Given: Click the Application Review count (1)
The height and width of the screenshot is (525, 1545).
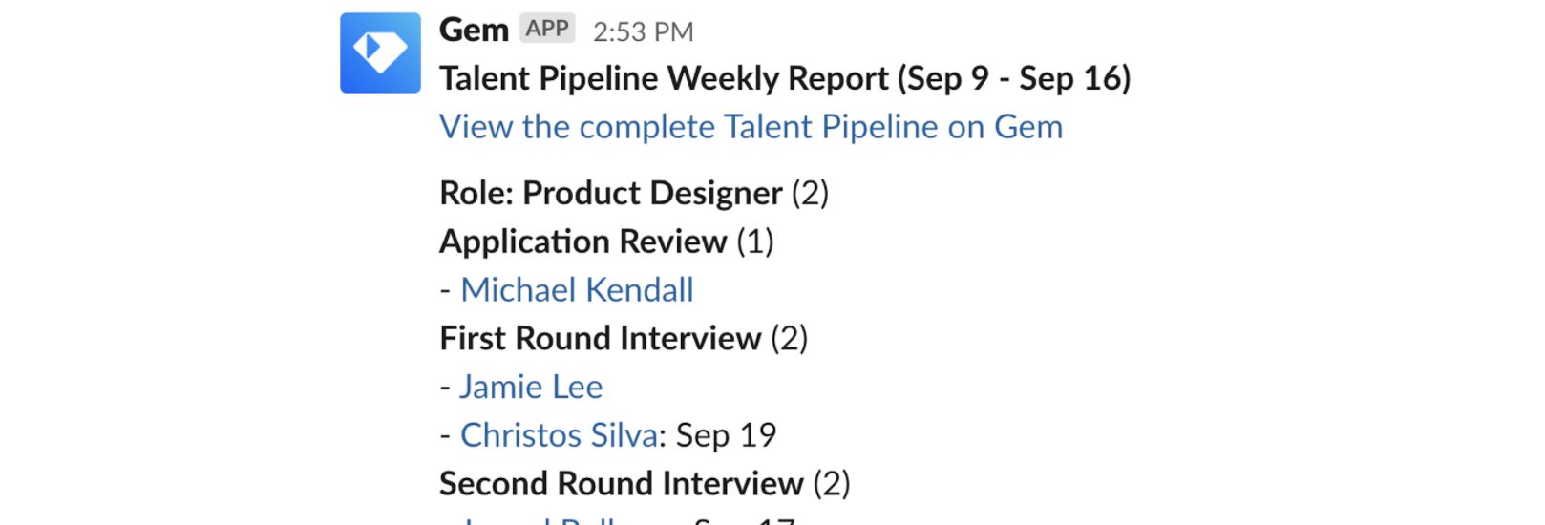Looking at the screenshot, I should click(x=754, y=241).
